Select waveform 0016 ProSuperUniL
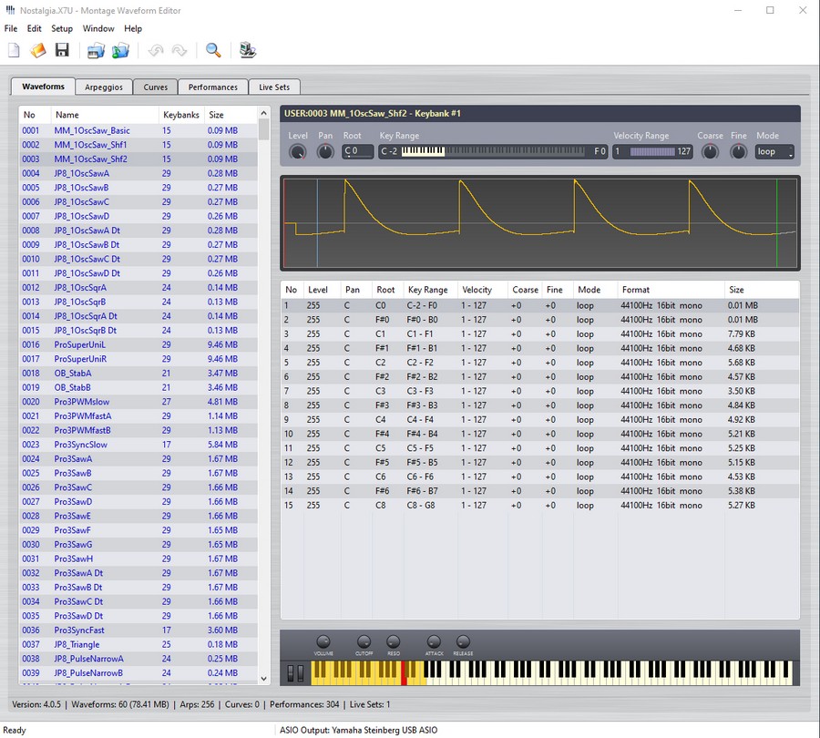Screen dimensions: 820x738 (x=138, y=344)
